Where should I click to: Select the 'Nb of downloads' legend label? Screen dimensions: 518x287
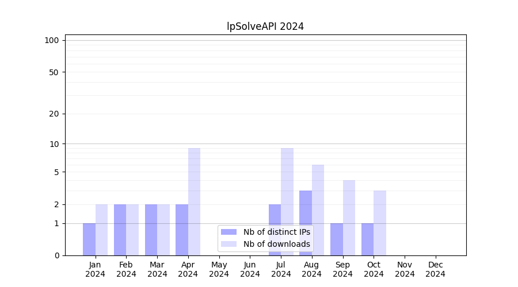click(276, 244)
